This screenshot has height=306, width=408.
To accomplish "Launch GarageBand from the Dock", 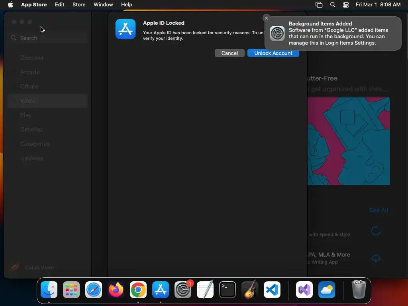I will [250, 289].
